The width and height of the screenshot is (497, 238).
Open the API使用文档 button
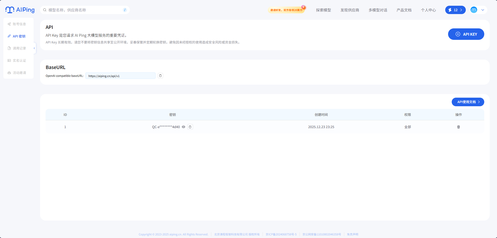click(468, 102)
